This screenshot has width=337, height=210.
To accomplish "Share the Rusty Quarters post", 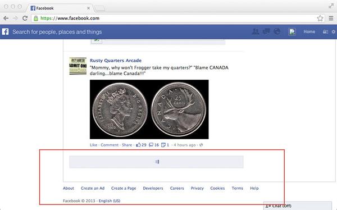I will coord(127,145).
